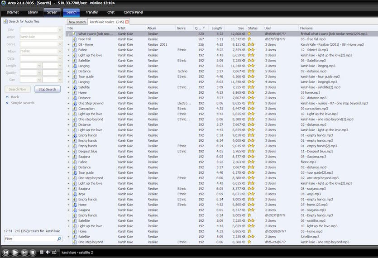Viewport: 378px width, 258px height.
Task: Open the Title field dropdown
Action: pos(60,30)
